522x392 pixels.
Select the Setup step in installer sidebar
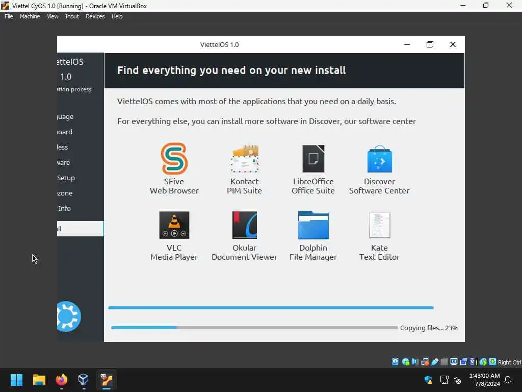pyautogui.click(x=66, y=178)
